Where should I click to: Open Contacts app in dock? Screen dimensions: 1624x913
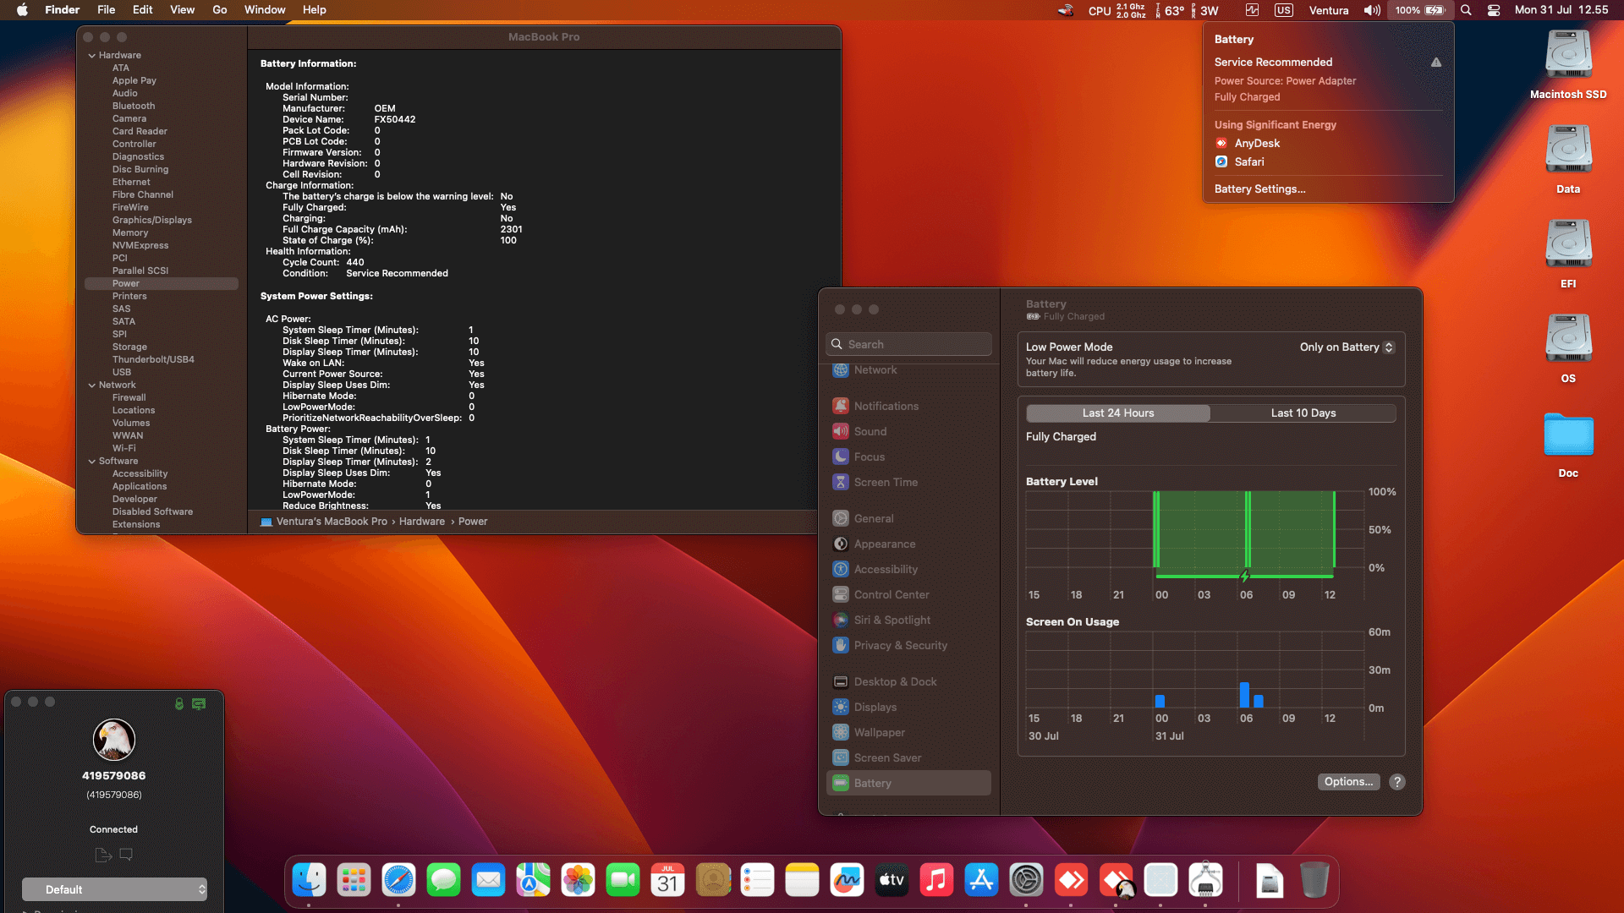712,881
